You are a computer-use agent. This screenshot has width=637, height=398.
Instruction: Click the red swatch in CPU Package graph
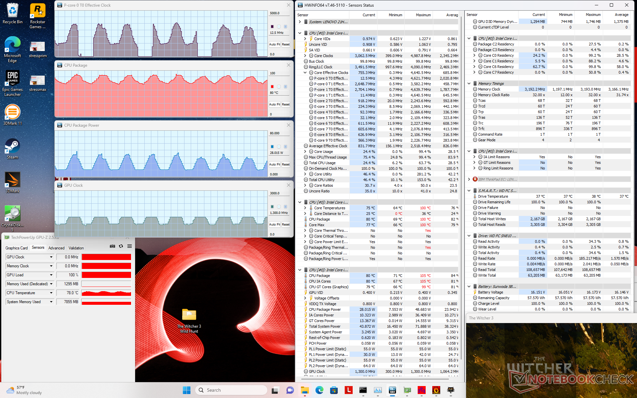pos(272,87)
